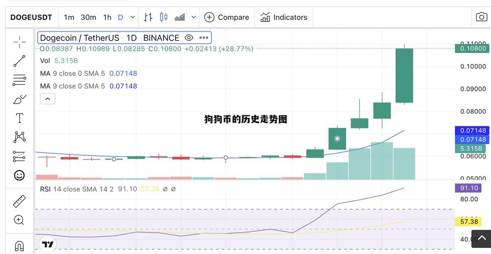This screenshot has width=491, height=254.
Task: Click the 80.00 RSI axis label
Action: tap(469, 199)
